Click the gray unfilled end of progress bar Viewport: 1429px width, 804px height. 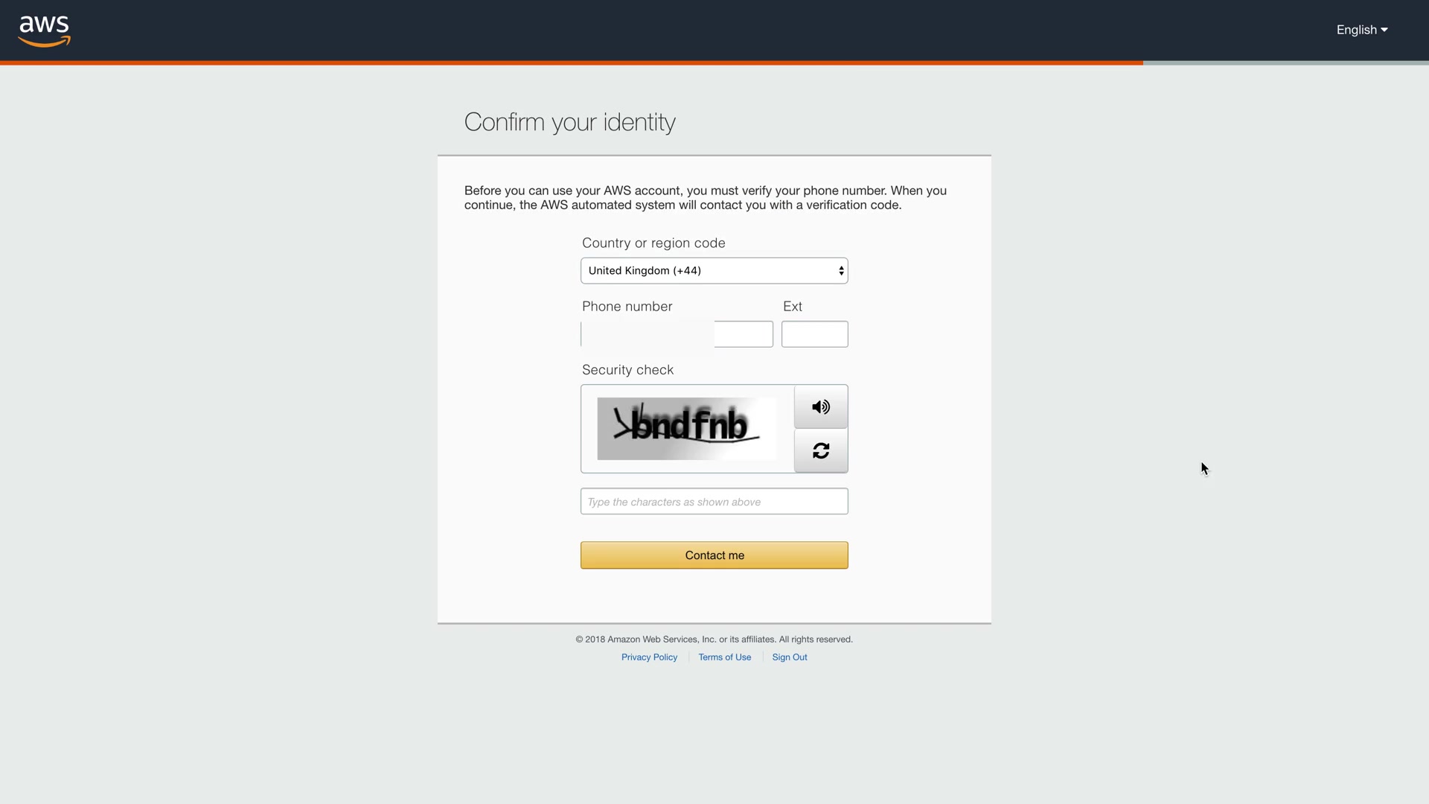pyautogui.click(x=1285, y=63)
